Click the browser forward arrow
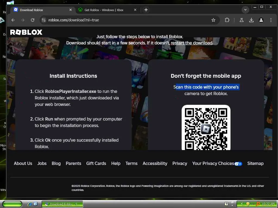This screenshot has width=278, height=208. click(x=23, y=20)
